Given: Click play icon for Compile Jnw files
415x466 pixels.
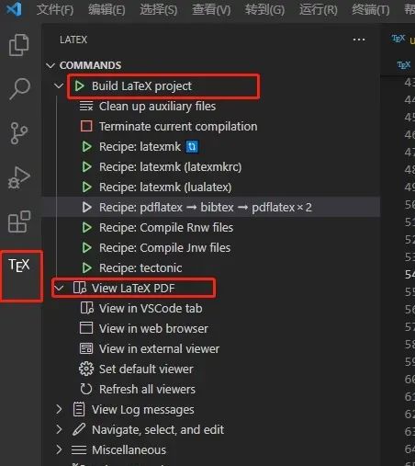Looking at the screenshot, I should coord(87,247).
